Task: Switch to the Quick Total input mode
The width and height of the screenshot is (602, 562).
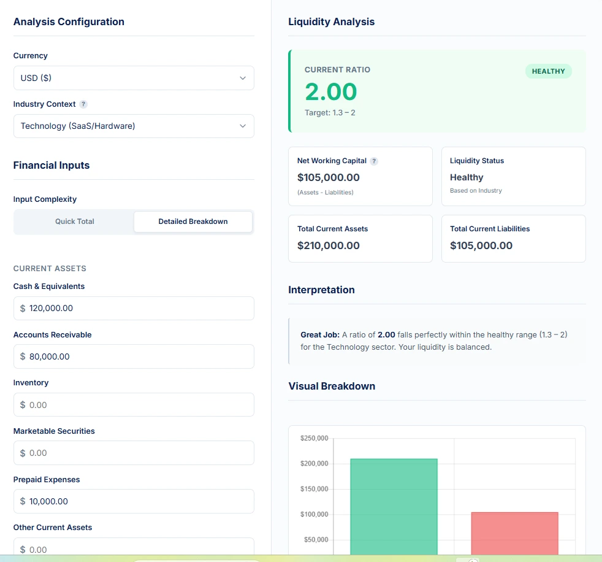Action: (74, 221)
